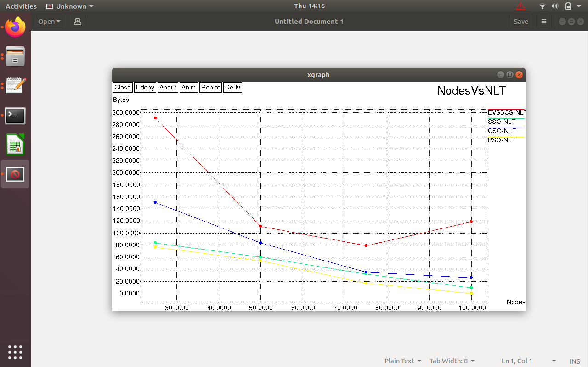Open the xgraph About button
The width and height of the screenshot is (588, 367).
(168, 87)
